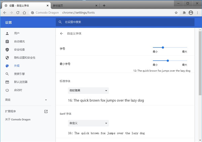This screenshot has height=142, width=202.
Task: Open the Serif 字体 dropdown showing 自定义
Action: point(88,123)
